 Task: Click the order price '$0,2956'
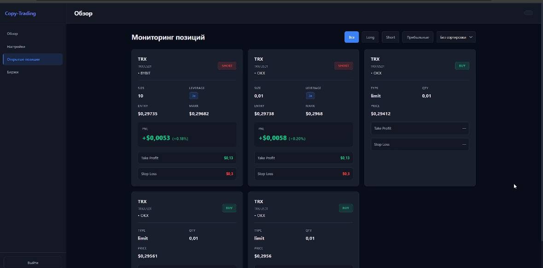[263, 256]
